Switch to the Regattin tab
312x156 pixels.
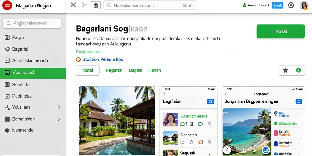click(114, 70)
